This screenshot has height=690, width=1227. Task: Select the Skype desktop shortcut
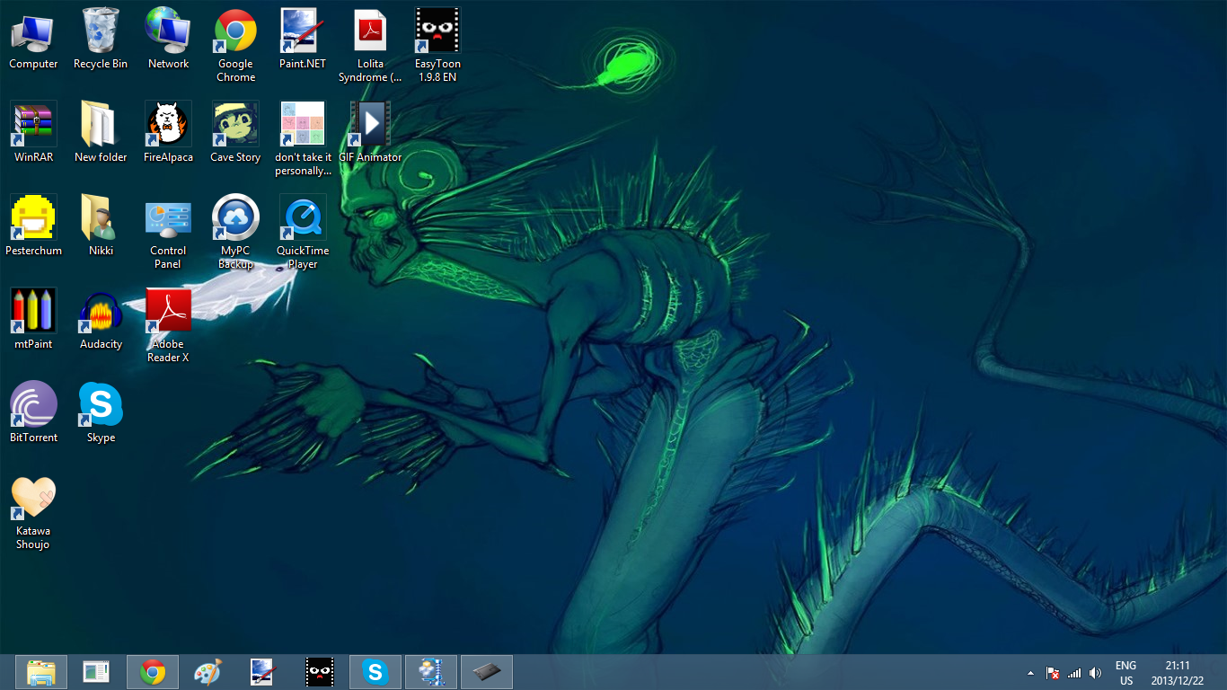tap(101, 412)
